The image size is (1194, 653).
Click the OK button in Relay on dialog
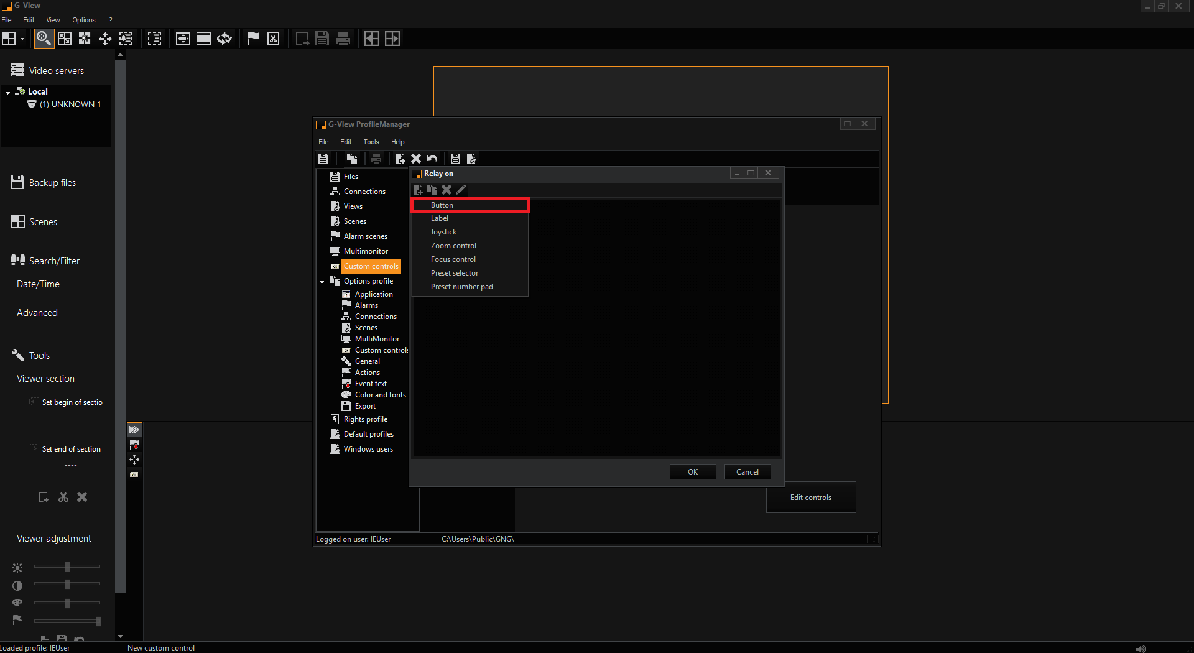[692, 472]
